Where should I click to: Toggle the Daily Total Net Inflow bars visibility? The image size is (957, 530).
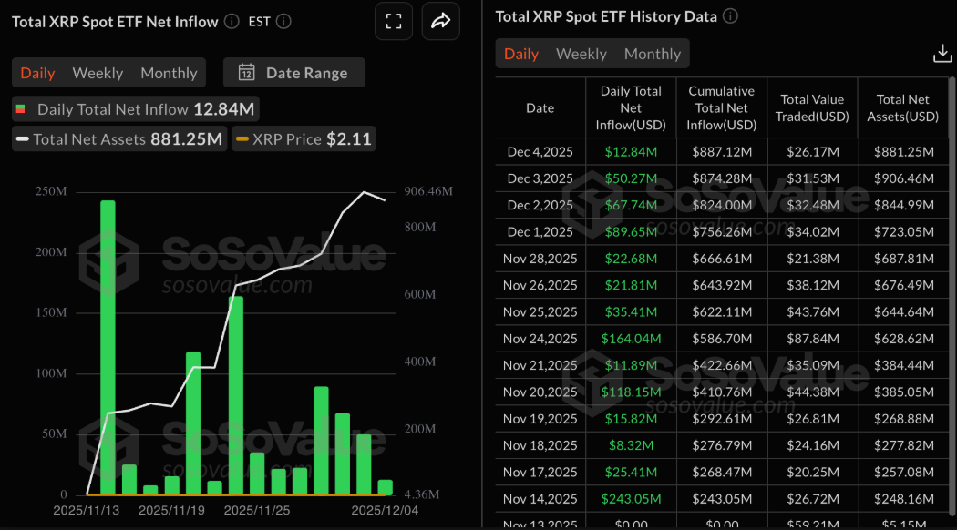click(134, 108)
